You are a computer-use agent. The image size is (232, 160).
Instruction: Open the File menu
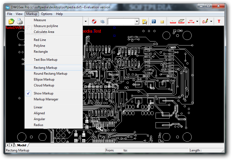(10, 14)
